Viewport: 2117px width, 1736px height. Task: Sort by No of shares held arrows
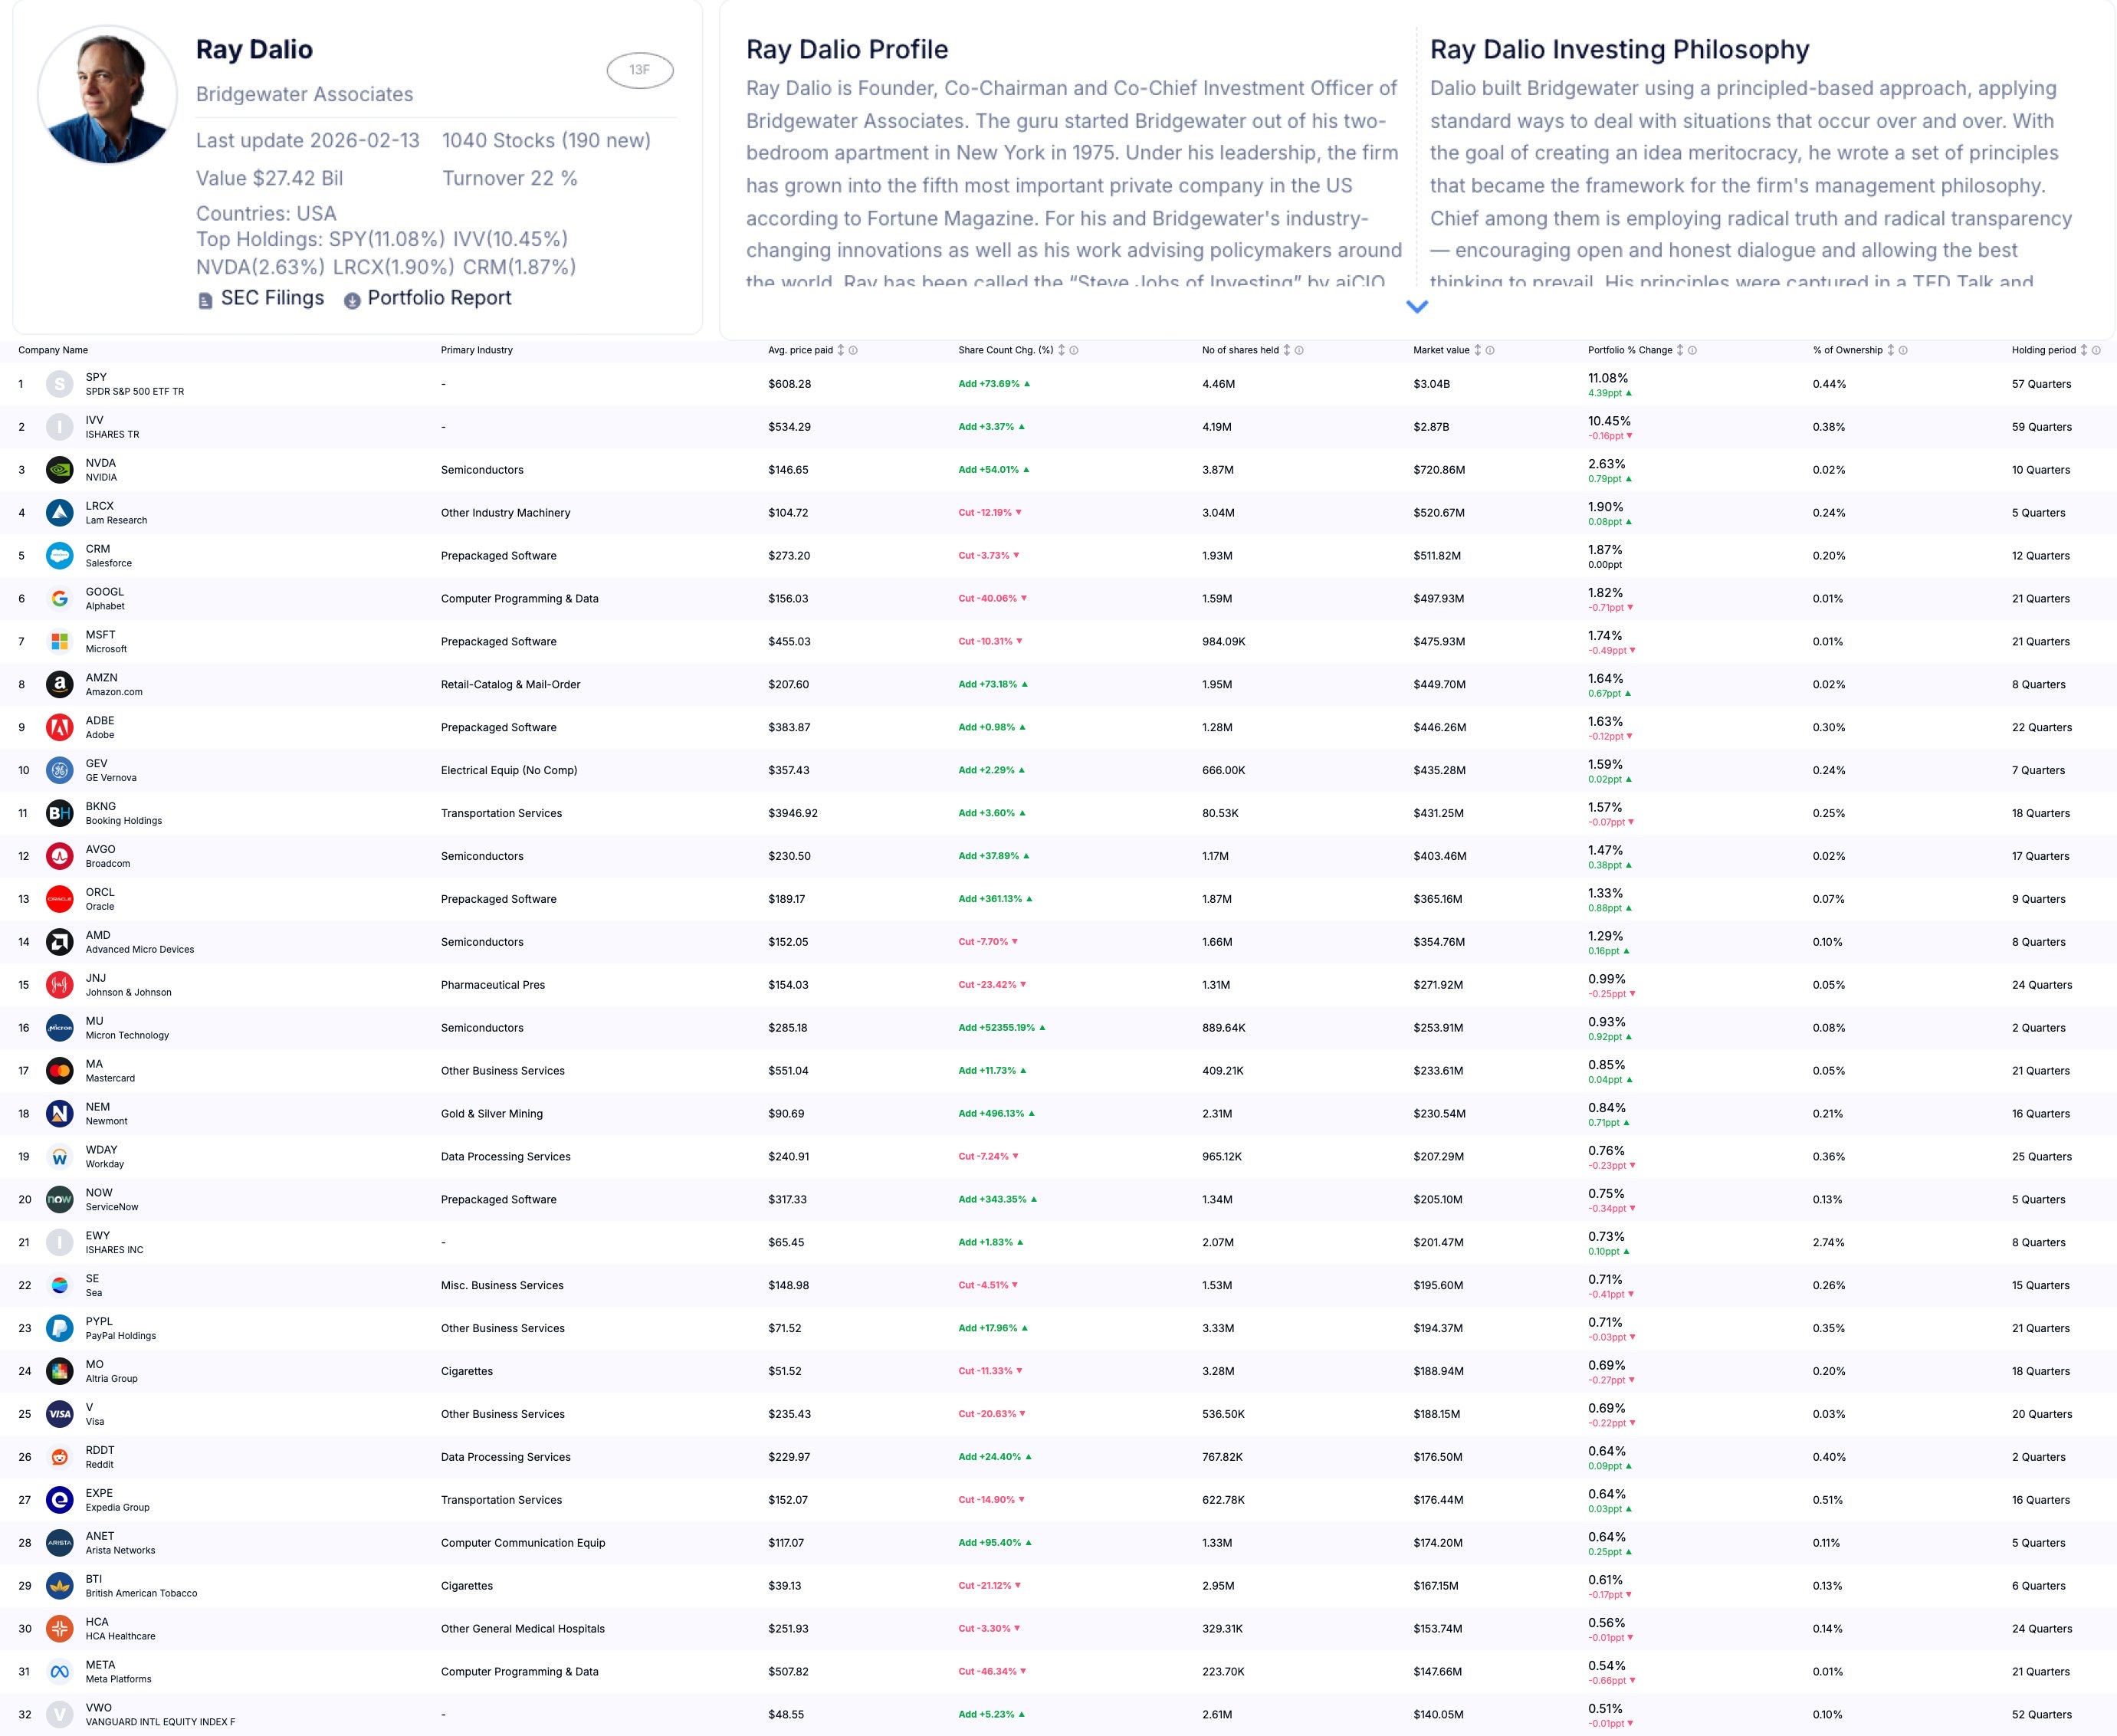1286,350
